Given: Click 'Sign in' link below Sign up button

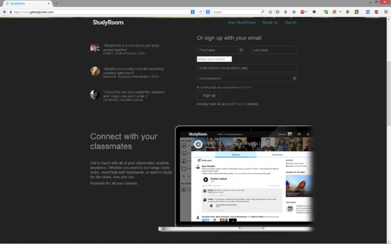Looking at the screenshot, I should 241,104.
